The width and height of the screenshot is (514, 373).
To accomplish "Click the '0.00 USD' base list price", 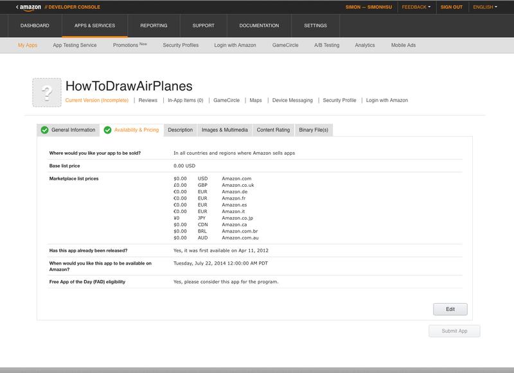I will pos(184,166).
